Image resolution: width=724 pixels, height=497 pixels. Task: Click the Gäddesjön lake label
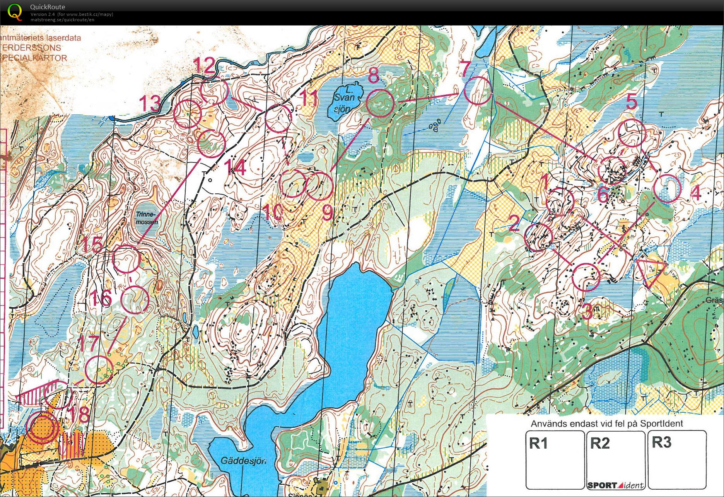[x=243, y=461]
